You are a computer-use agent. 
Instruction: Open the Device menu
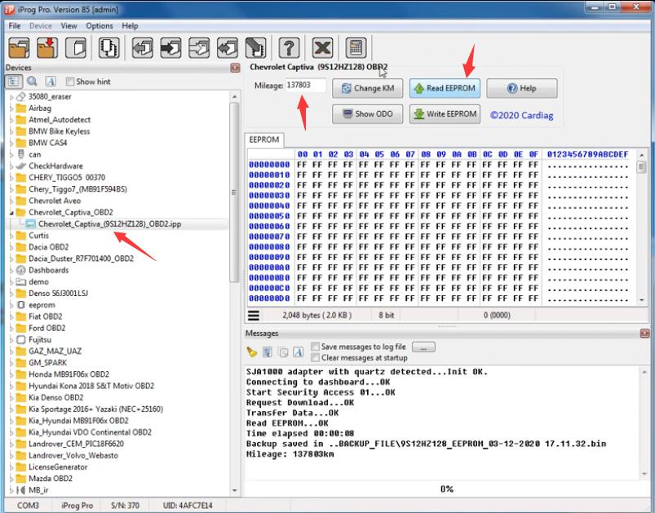[41, 26]
